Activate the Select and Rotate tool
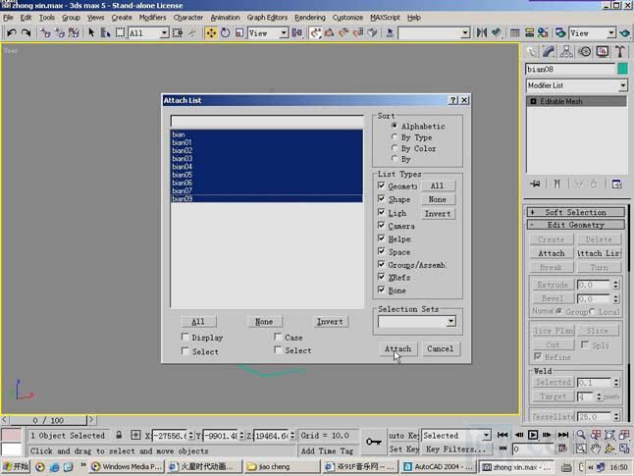Viewport: 634px width, 476px height. tap(225, 32)
